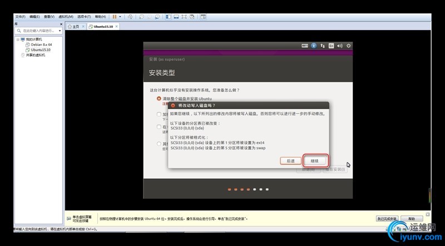Click the 后退 button in the dialog
This screenshot has height=246, width=445.
pyautogui.click(x=290, y=160)
